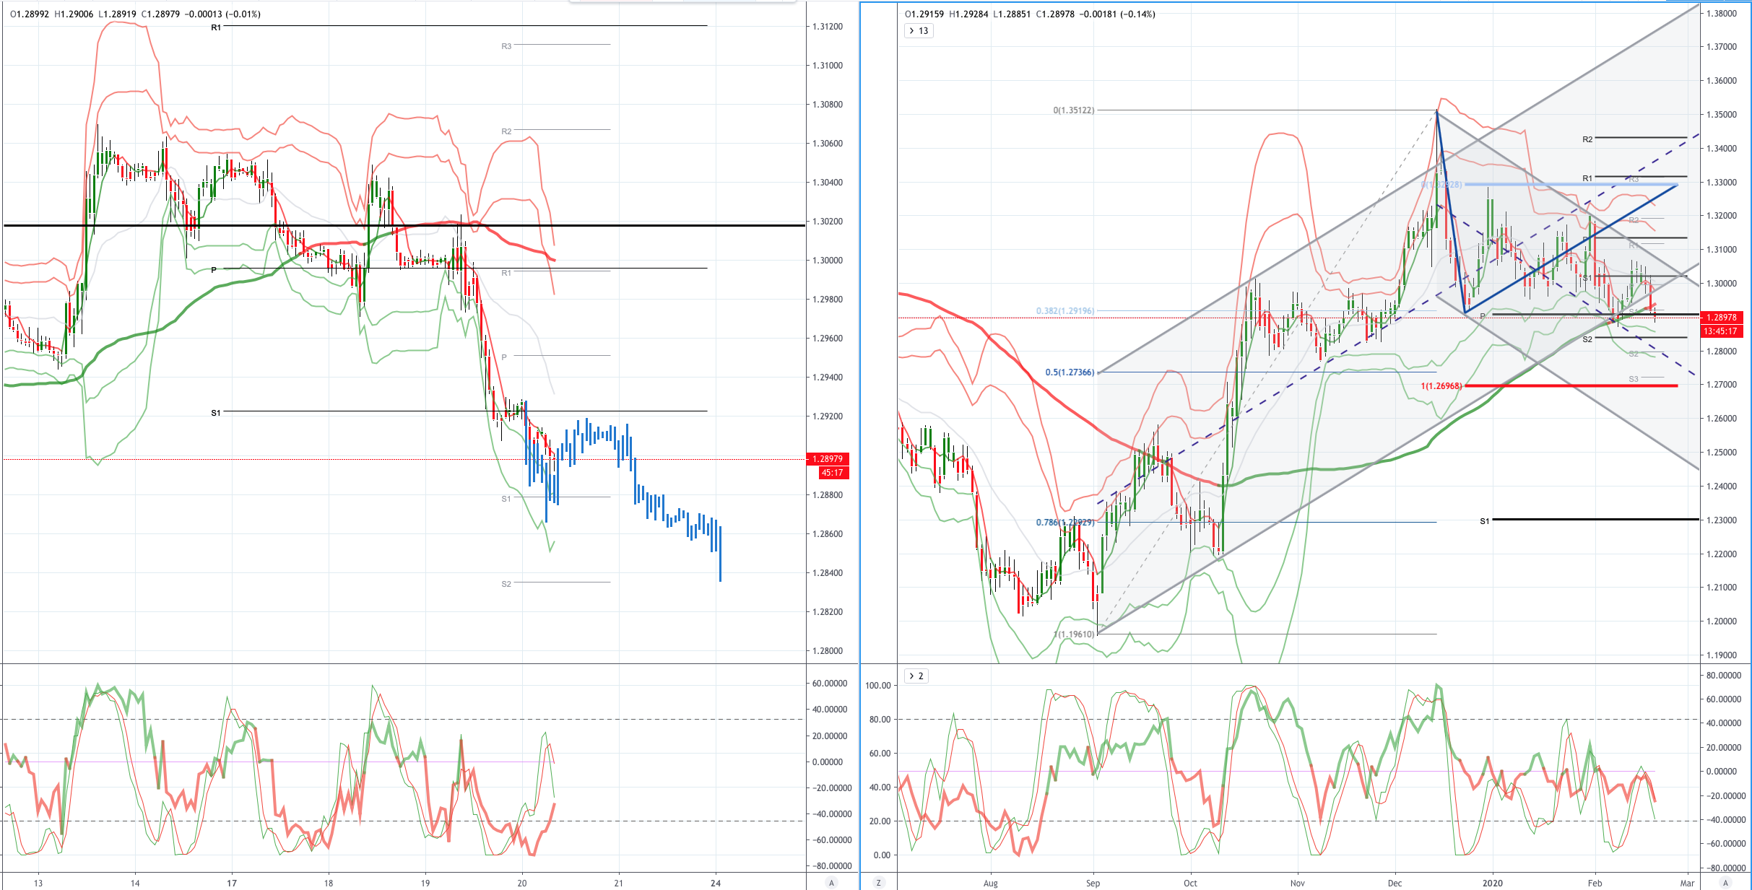This screenshot has height=890, width=1752.
Task: Click 1.38000 on right chart price scale
Action: 1720,13
